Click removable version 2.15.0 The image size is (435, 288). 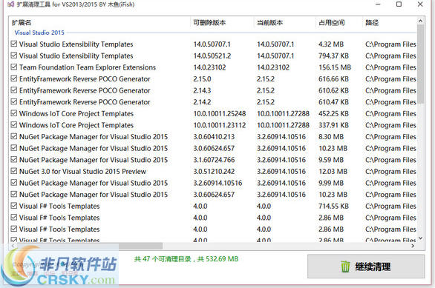point(202,78)
